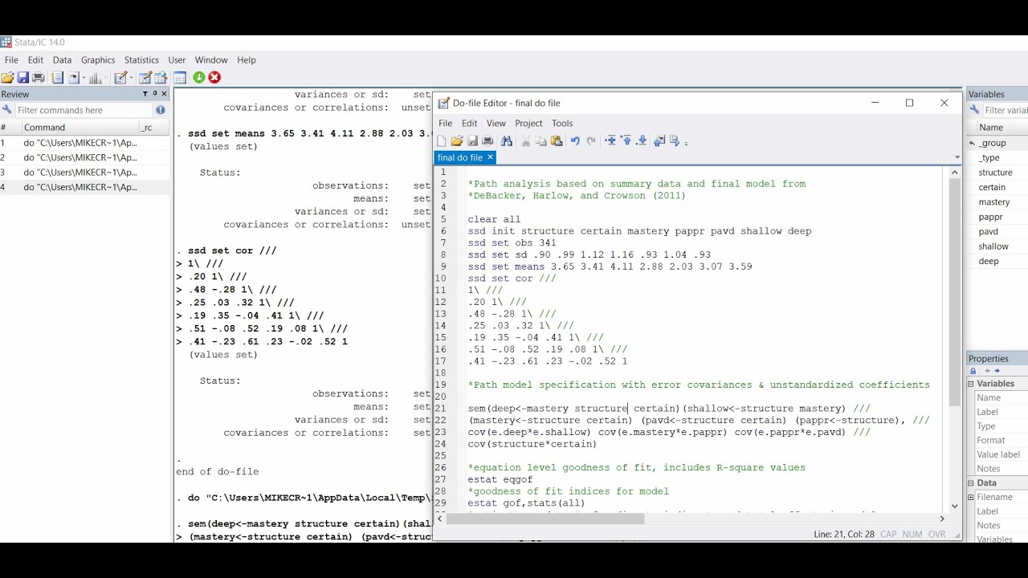Click the Execute (do) icon
This screenshot has width=1028, height=578.
pos(674,140)
